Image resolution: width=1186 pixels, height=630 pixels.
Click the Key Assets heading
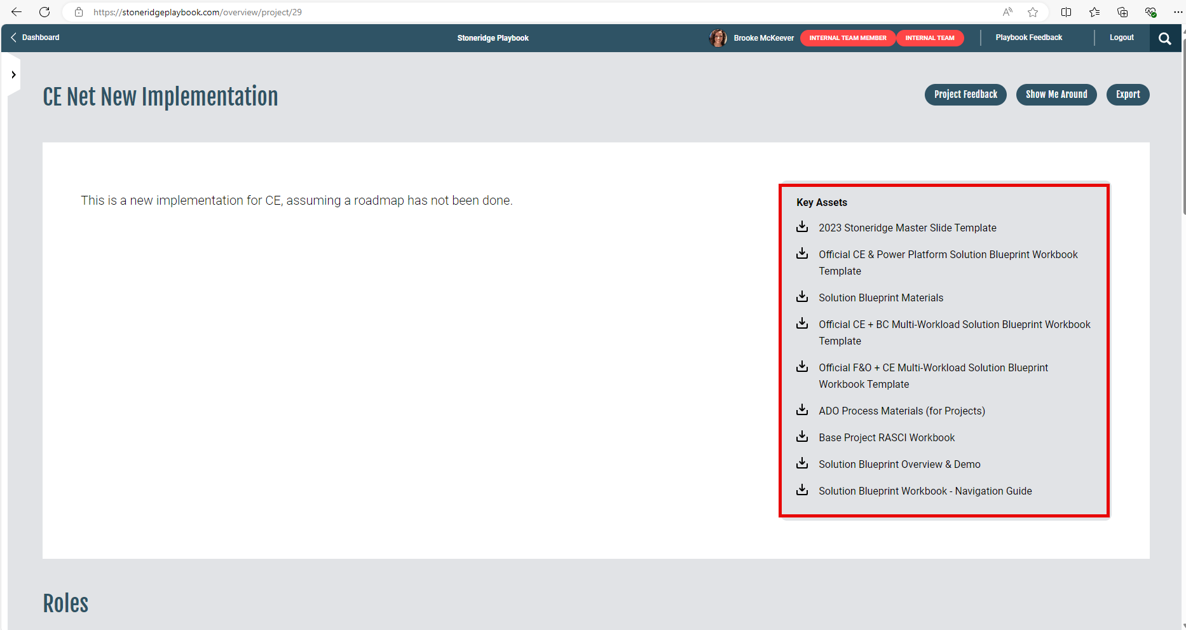point(822,202)
